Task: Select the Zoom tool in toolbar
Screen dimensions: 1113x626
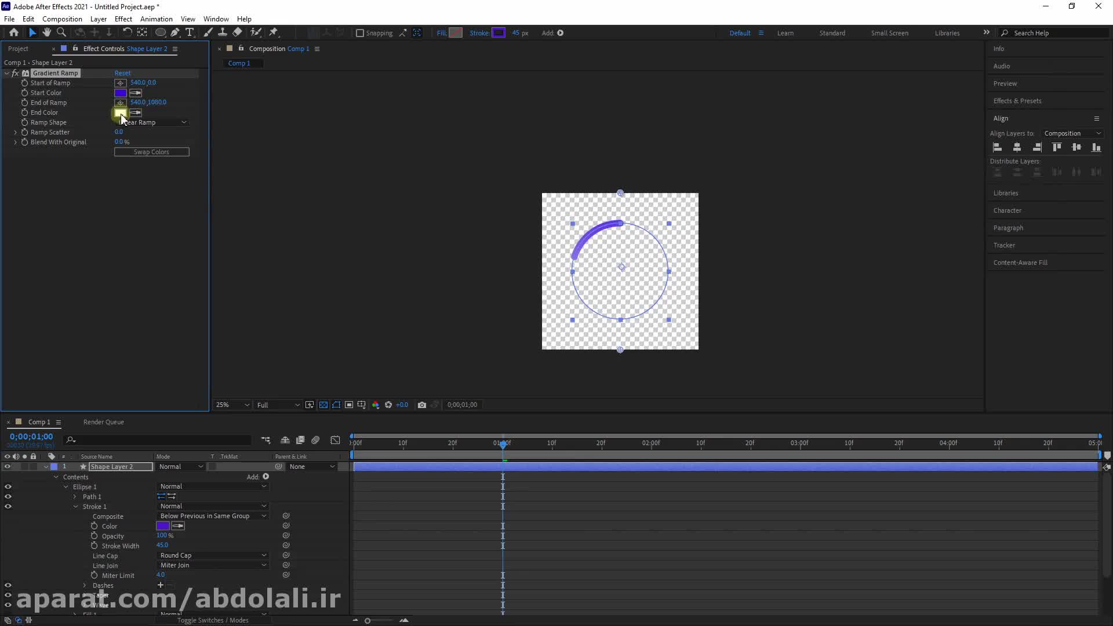Action: pyautogui.click(x=61, y=32)
